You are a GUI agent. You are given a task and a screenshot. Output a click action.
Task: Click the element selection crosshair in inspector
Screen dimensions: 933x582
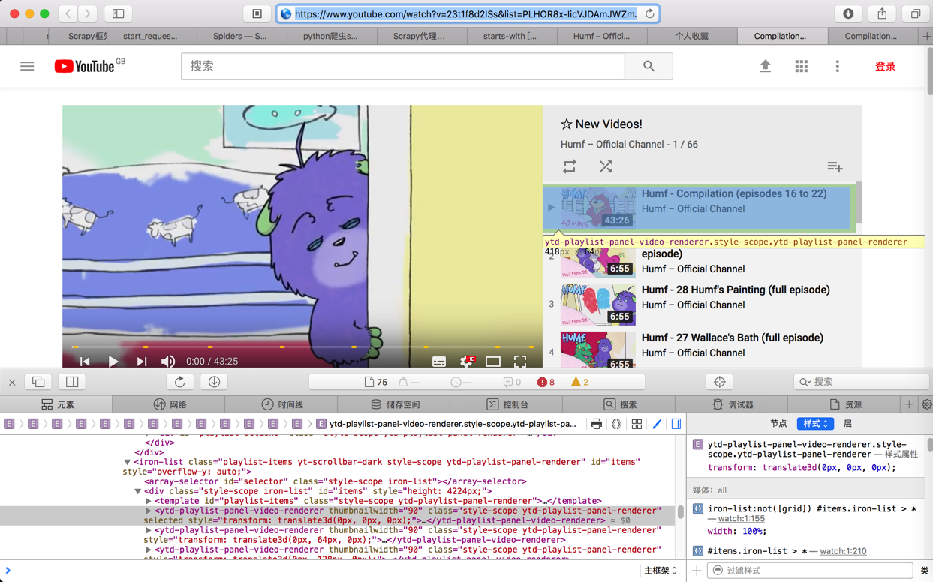tap(719, 382)
